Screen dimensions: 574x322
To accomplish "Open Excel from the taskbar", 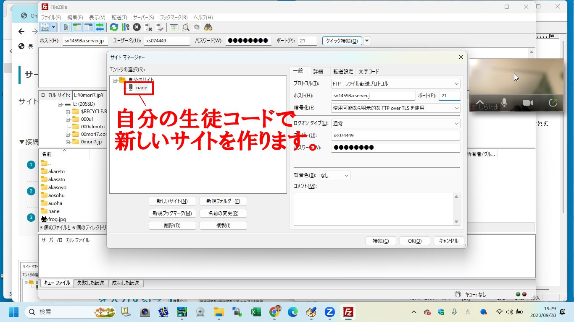I will [x=255, y=312].
